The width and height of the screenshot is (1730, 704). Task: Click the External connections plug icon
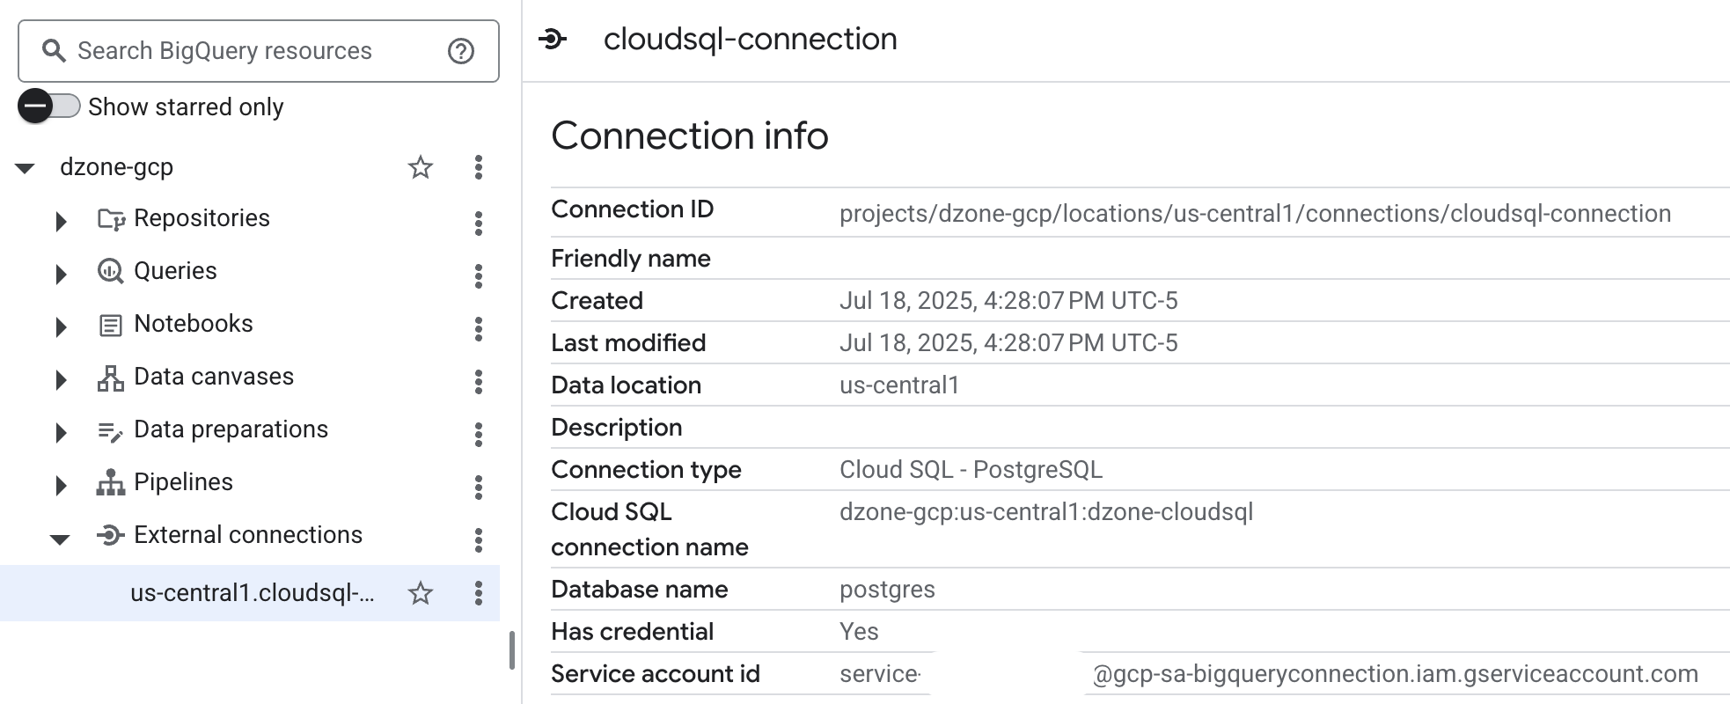click(x=110, y=535)
